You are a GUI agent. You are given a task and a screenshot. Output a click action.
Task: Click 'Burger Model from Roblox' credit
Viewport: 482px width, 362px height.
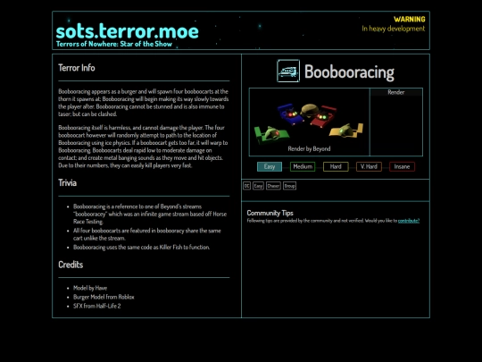pos(104,297)
